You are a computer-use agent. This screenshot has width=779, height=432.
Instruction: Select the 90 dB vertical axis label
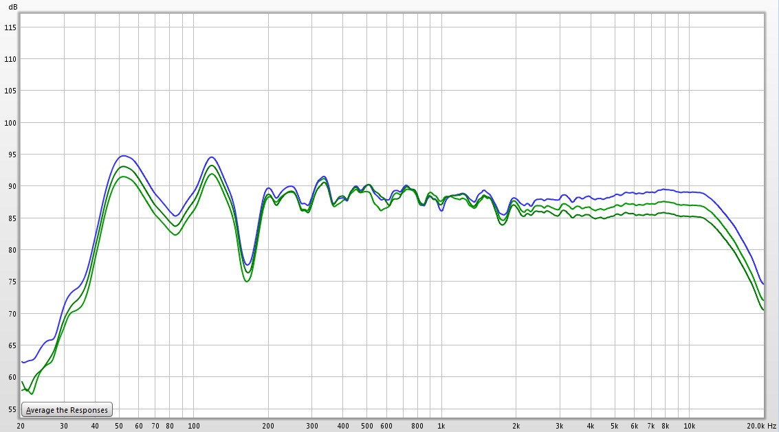point(12,186)
